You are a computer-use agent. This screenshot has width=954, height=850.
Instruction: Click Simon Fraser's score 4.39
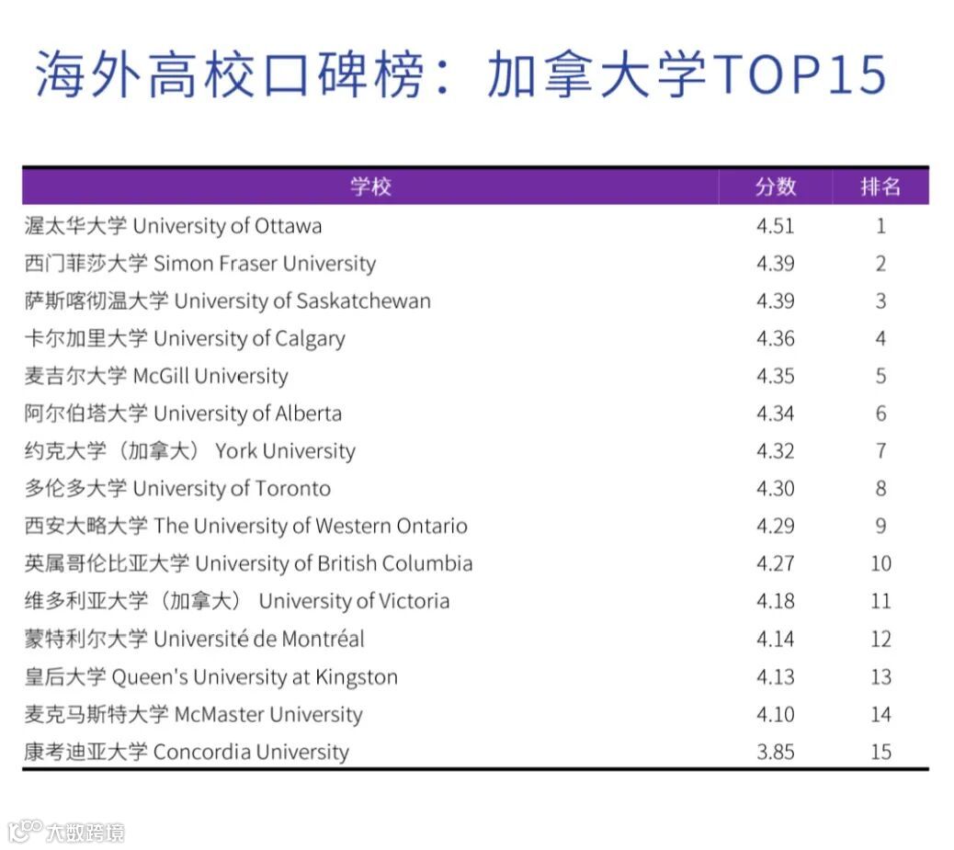(x=776, y=264)
